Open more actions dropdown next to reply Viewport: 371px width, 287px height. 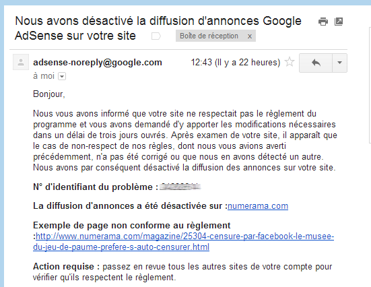(340, 63)
